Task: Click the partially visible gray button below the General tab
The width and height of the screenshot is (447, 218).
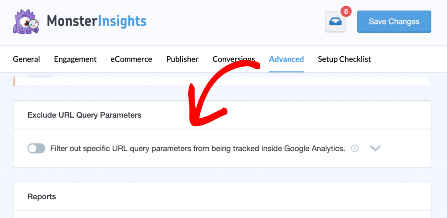Action: click(x=41, y=75)
